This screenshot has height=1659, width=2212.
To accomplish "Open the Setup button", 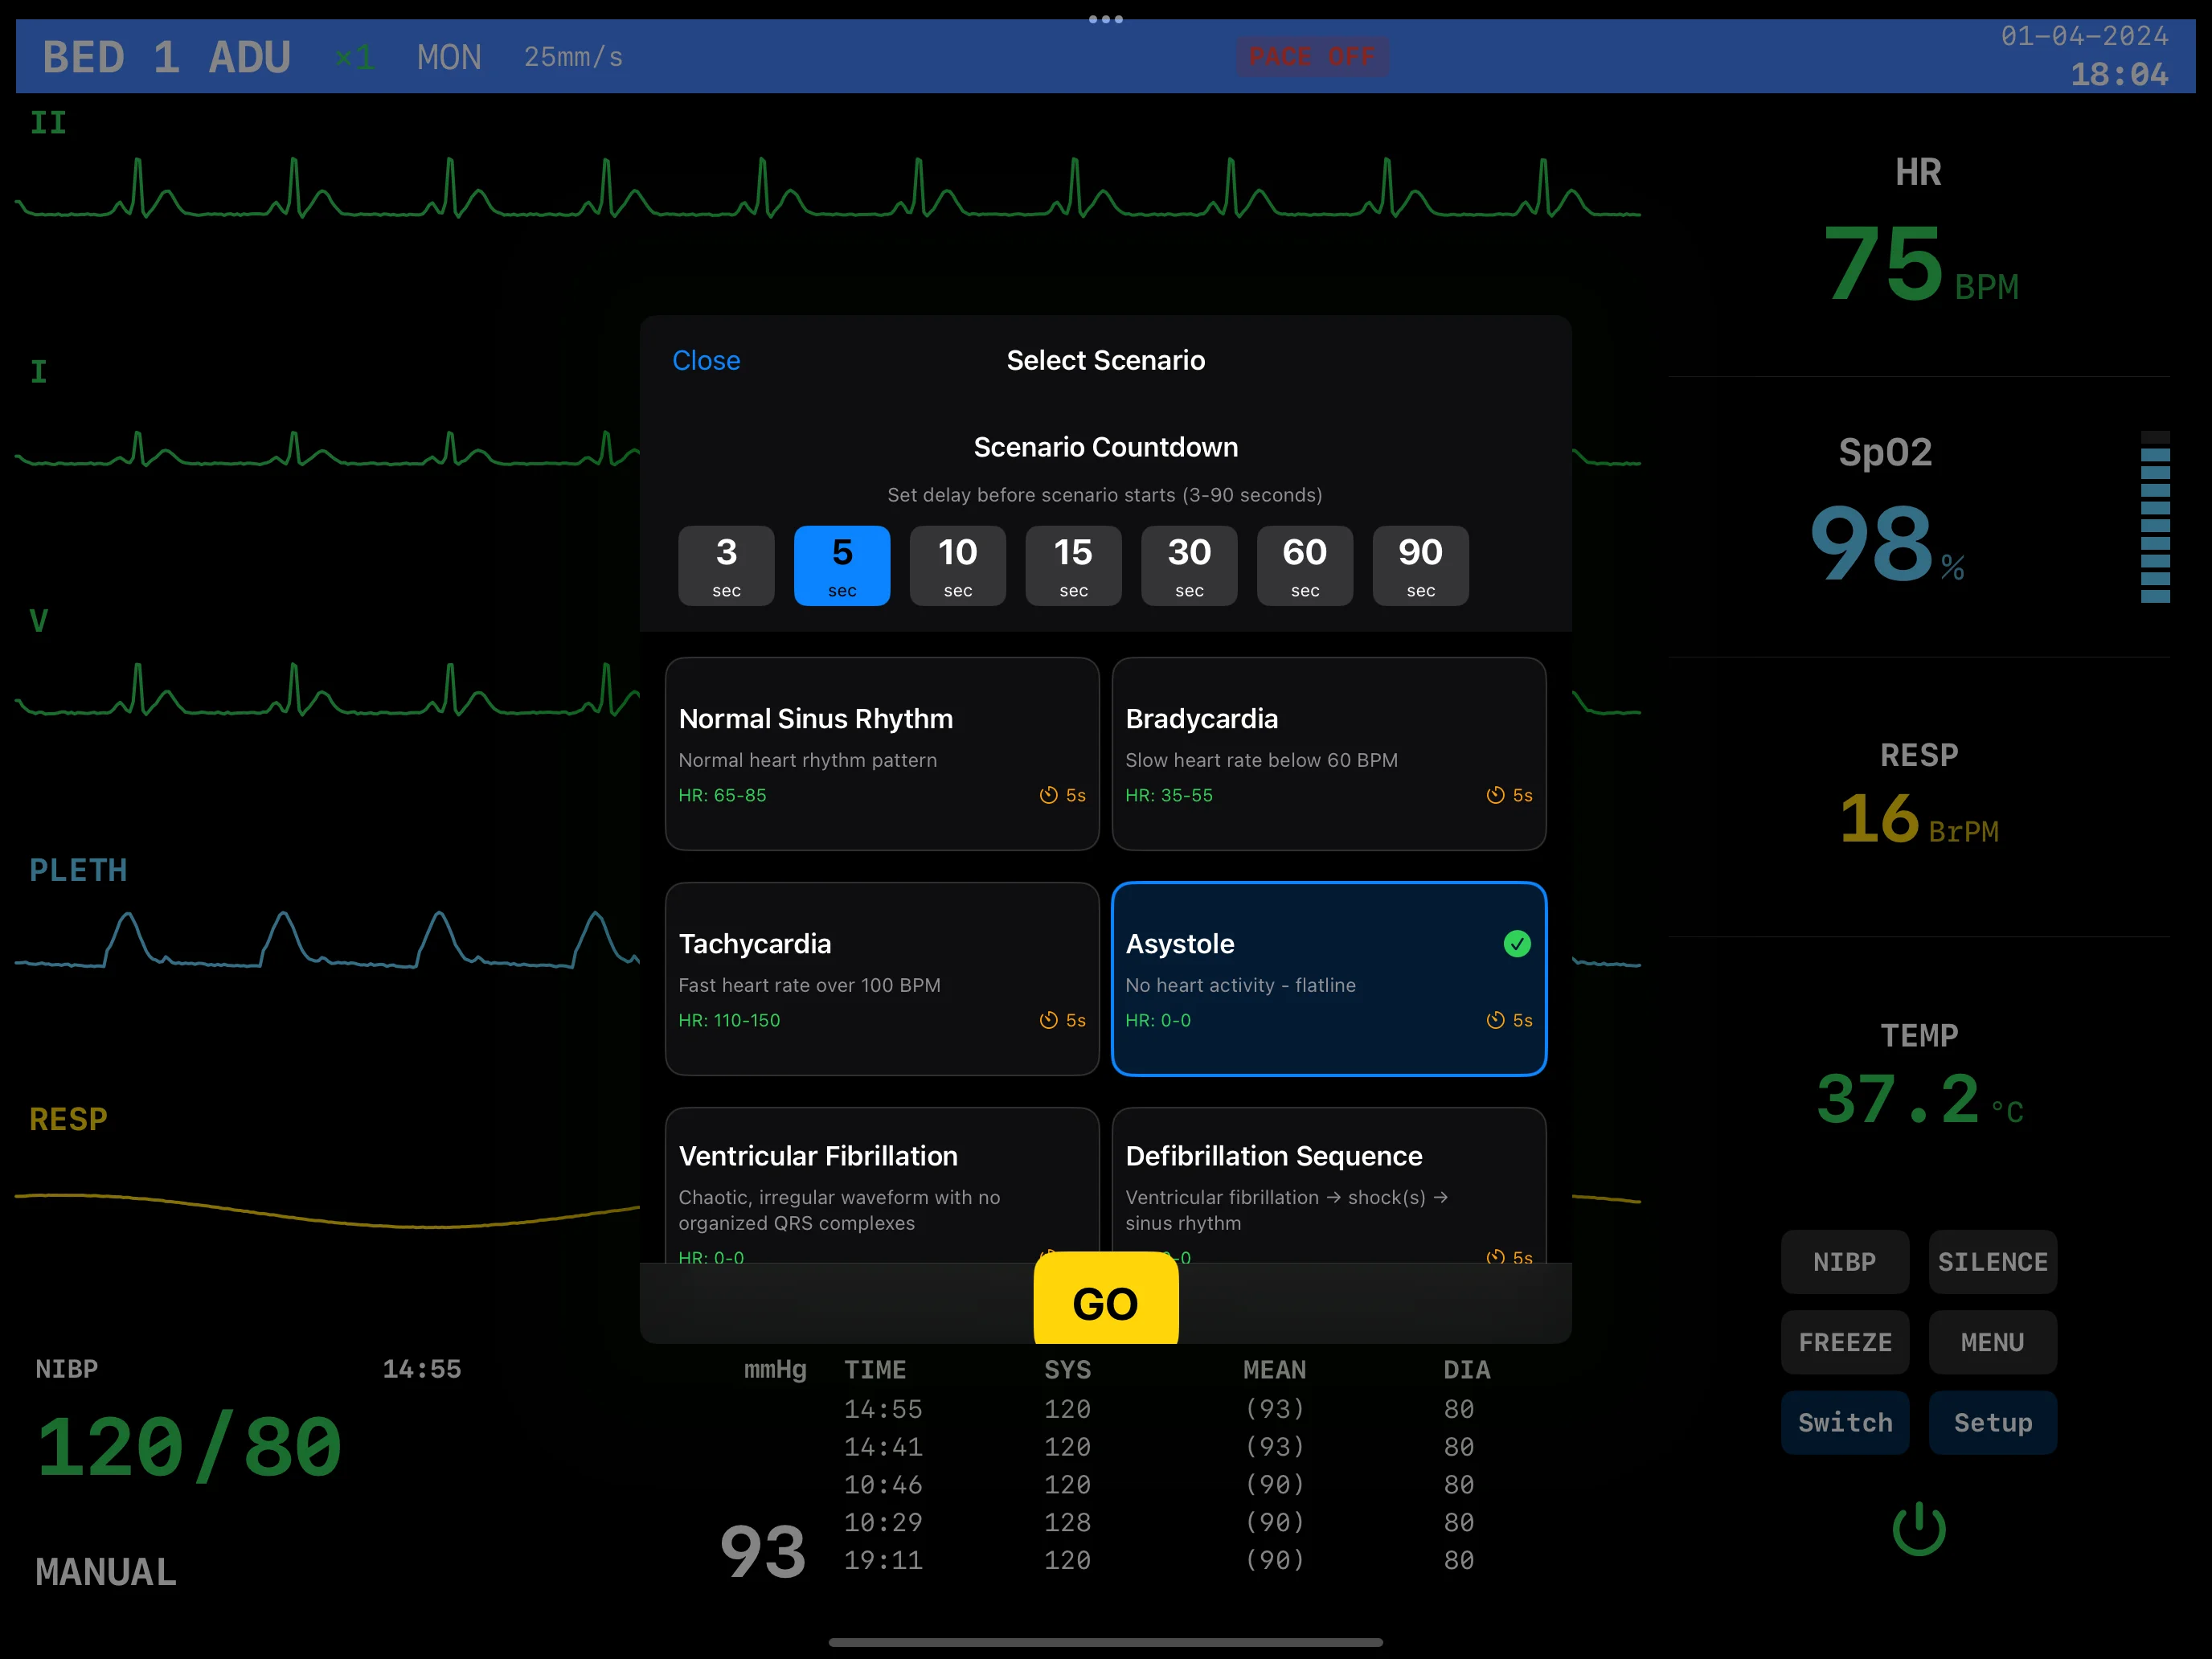I will click(x=1992, y=1422).
